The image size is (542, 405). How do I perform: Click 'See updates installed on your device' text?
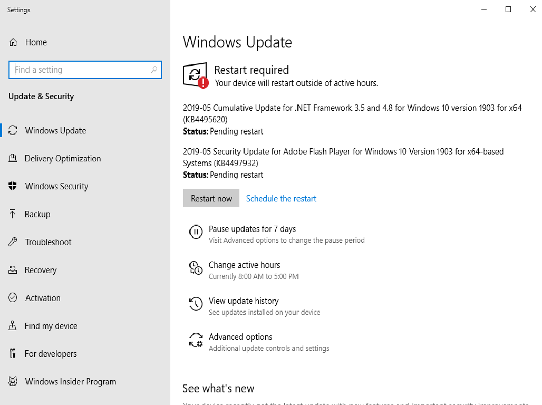coord(265,312)
